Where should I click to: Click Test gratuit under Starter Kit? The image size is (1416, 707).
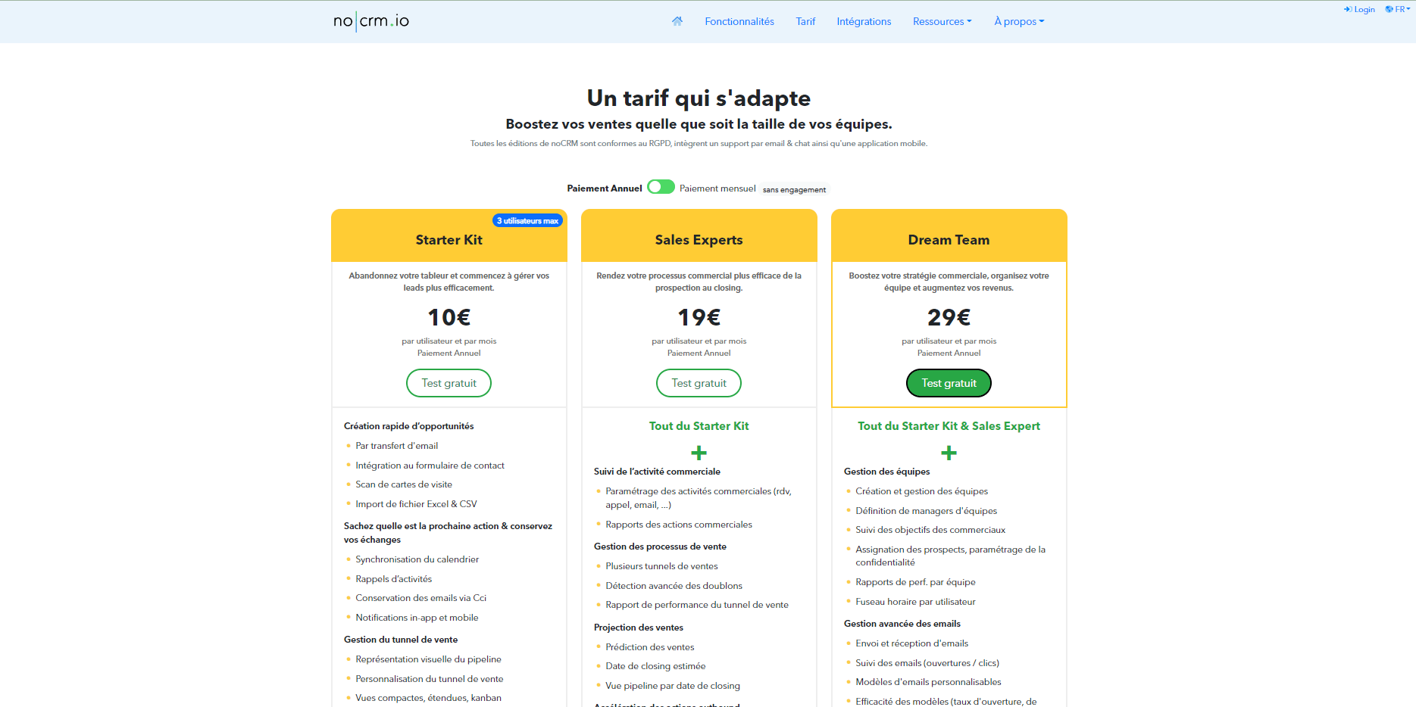click(449, 383)
